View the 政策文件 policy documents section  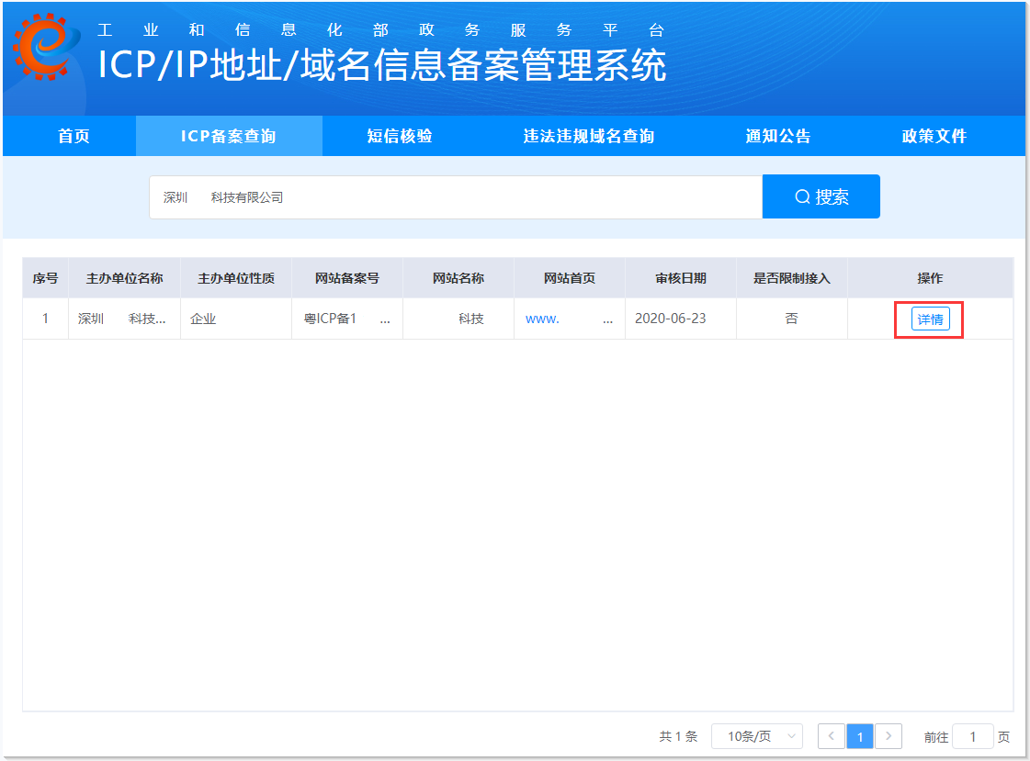click(933, 136)
